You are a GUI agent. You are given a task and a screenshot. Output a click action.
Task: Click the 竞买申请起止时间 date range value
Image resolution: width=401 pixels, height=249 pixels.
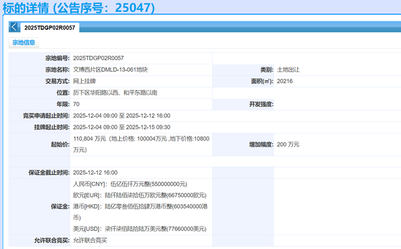tap(121, 116)
